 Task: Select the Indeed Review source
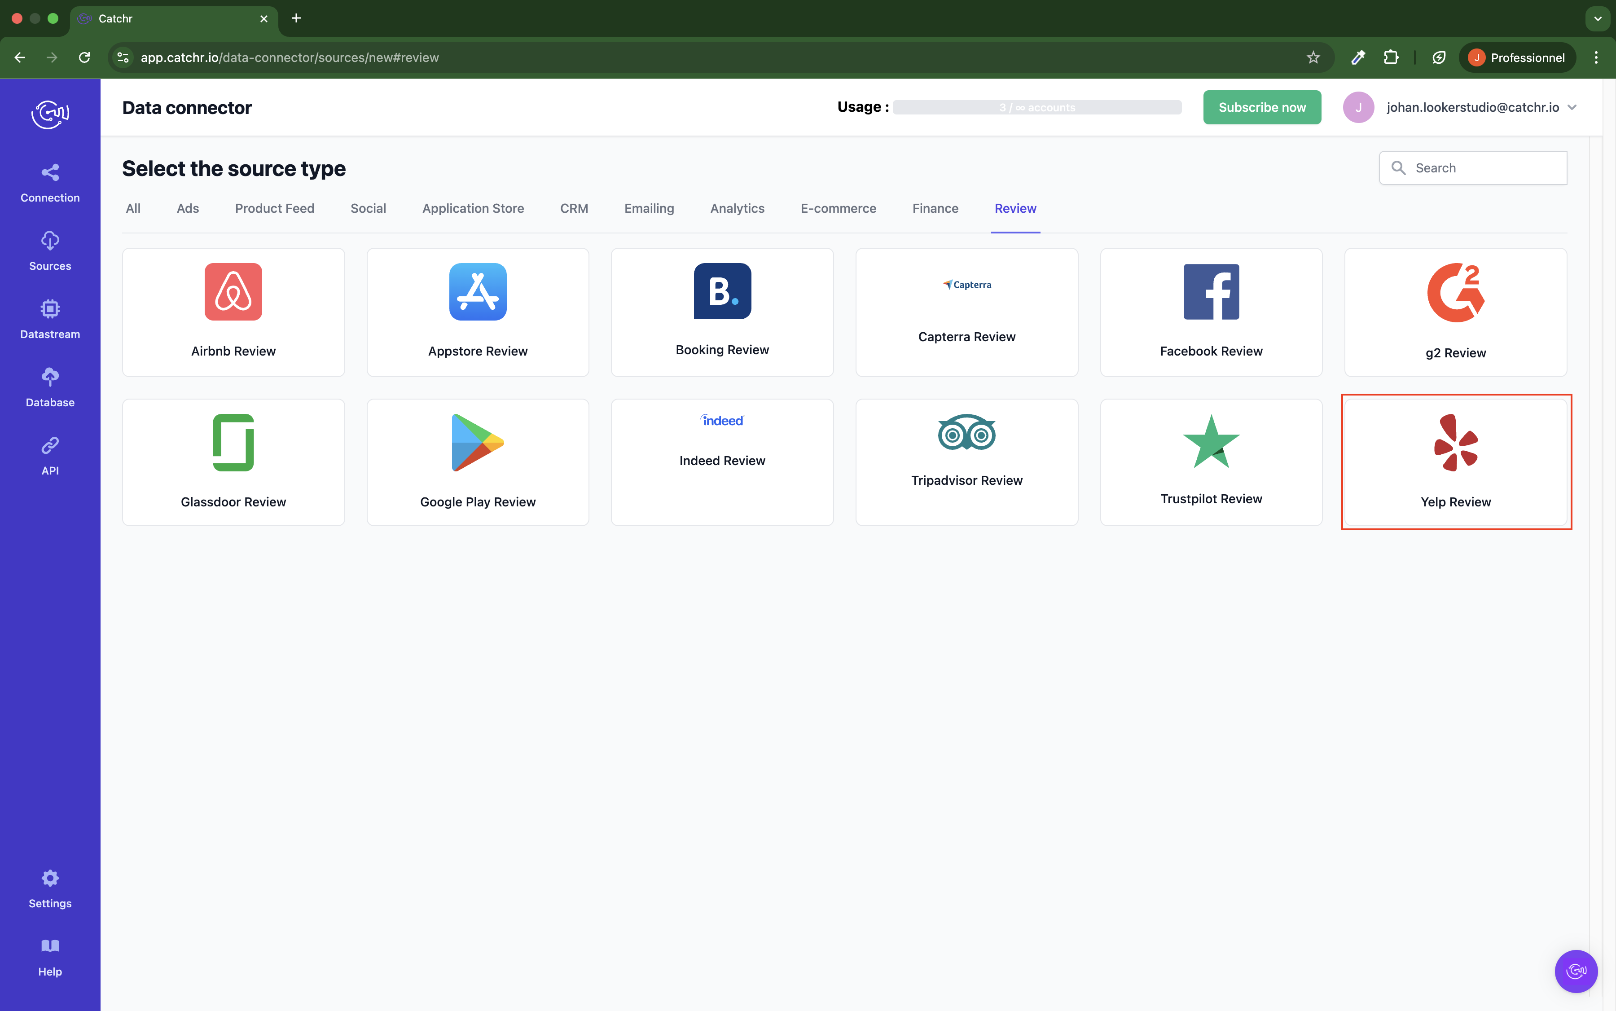pos(722,462)
